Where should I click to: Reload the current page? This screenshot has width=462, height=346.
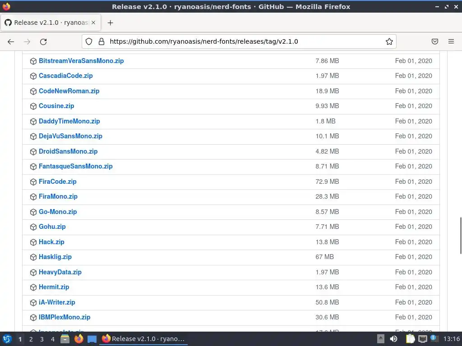click(x=43, y=42)
